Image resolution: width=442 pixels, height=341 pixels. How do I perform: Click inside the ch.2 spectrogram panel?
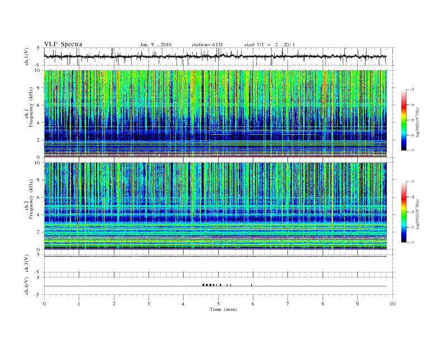[215, 206]
